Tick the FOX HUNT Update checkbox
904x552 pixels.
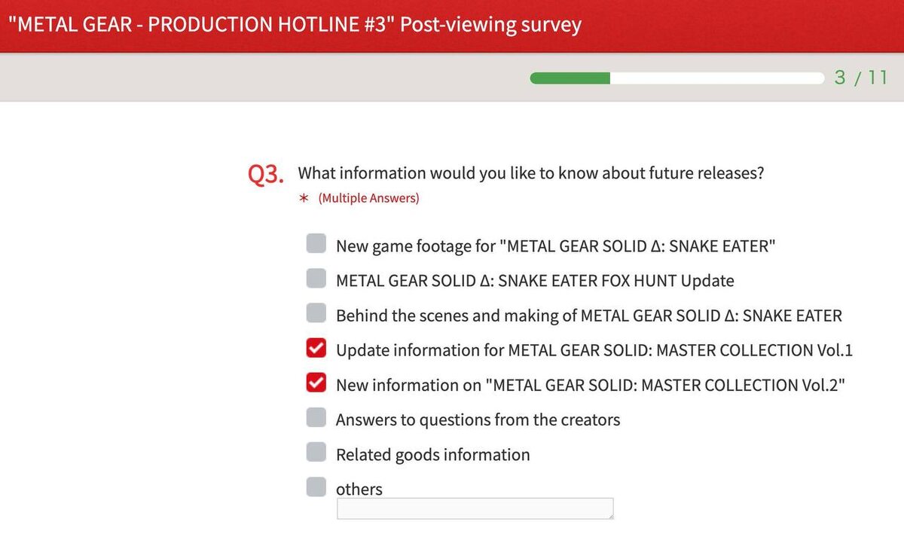[316, 278]
